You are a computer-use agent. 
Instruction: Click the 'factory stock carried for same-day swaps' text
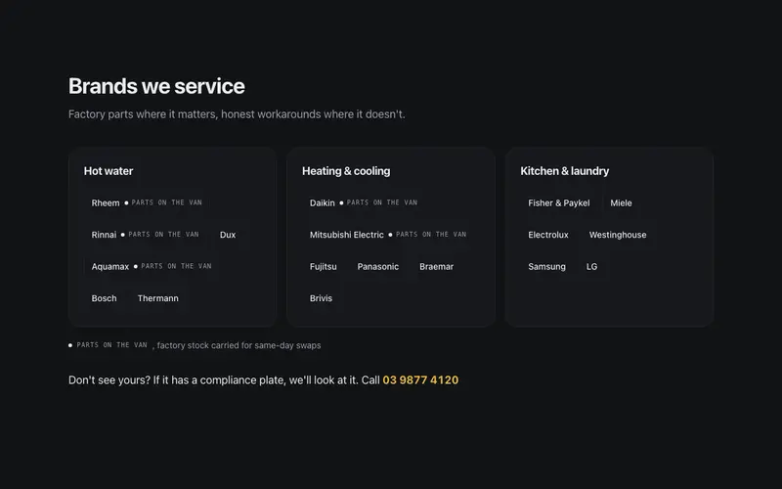coord(239,345)
